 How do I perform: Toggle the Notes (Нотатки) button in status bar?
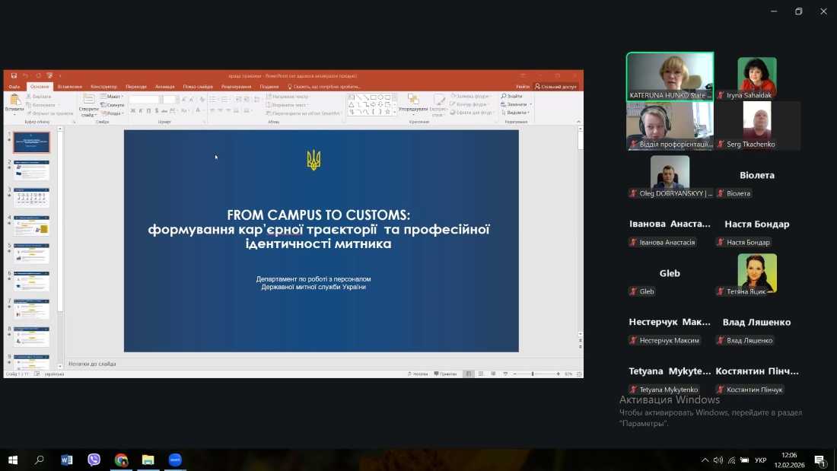tap(420, 374)
